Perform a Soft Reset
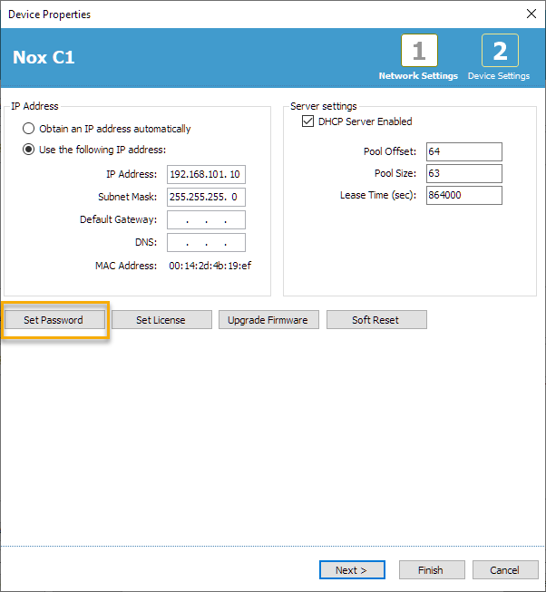 376,320
